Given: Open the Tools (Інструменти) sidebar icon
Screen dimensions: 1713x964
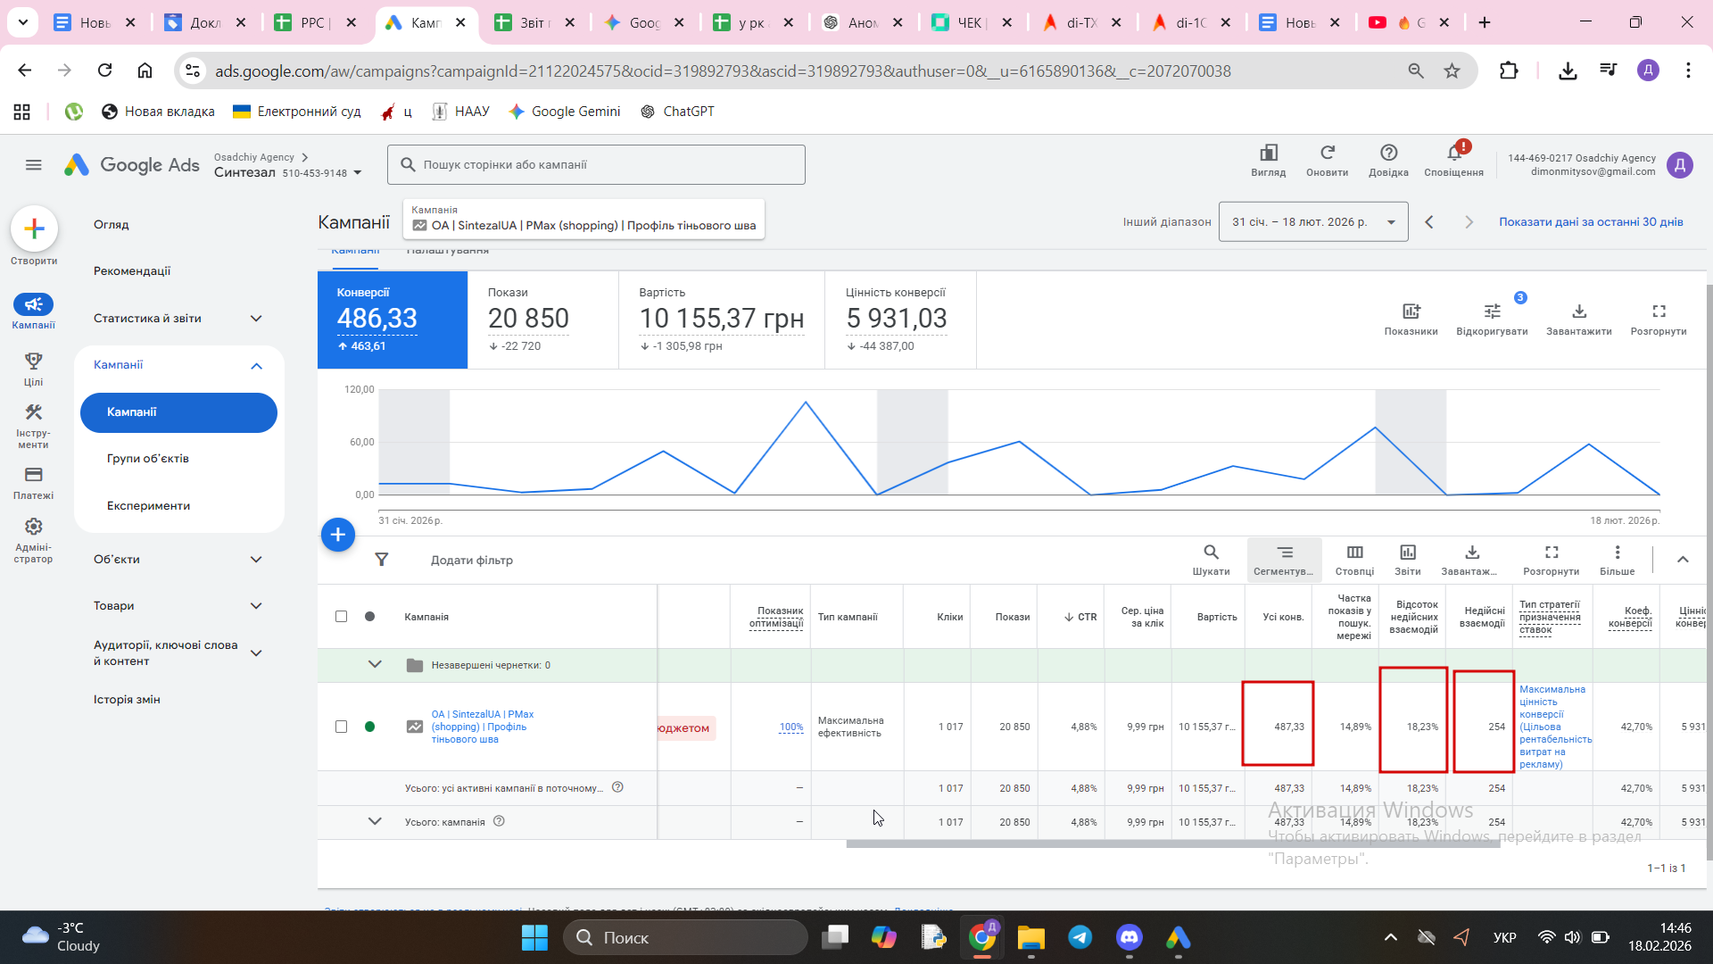Looking at the screenshot, I should [33, 425].
